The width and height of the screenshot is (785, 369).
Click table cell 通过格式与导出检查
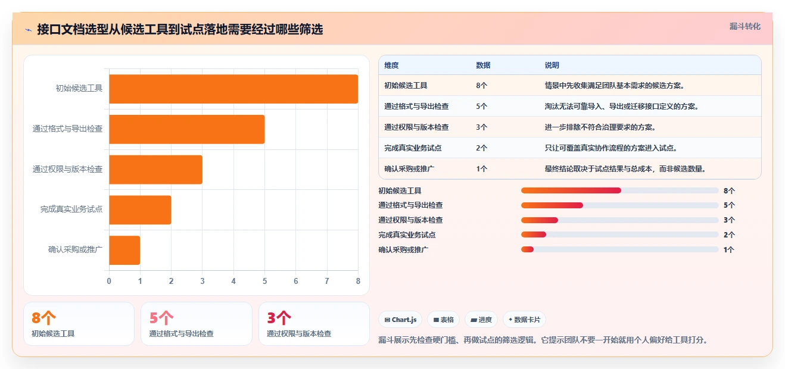tap(416, 107)
